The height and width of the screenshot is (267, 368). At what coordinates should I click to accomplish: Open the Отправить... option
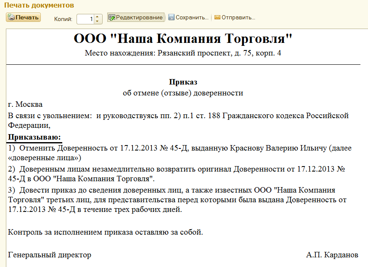[x=238, y=18]
